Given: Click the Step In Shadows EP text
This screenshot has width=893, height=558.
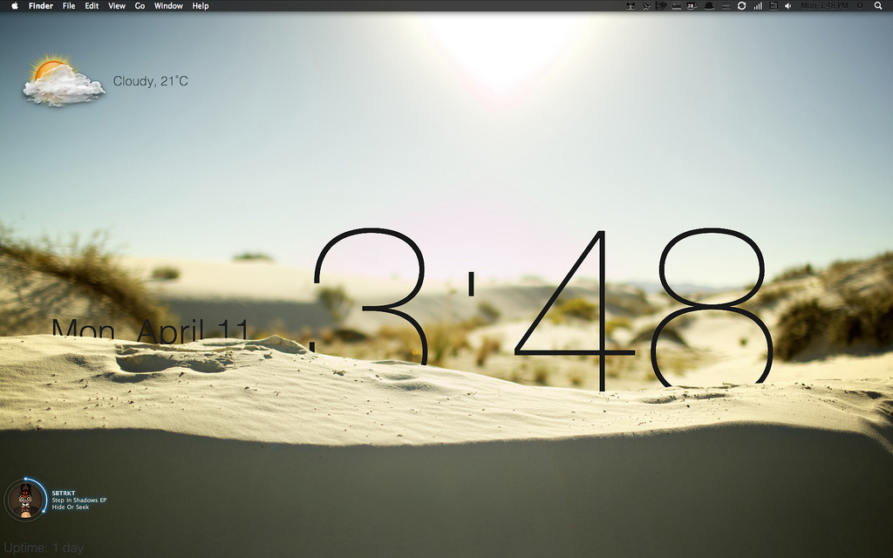Looking at the screenshot, I should [79, 500].
